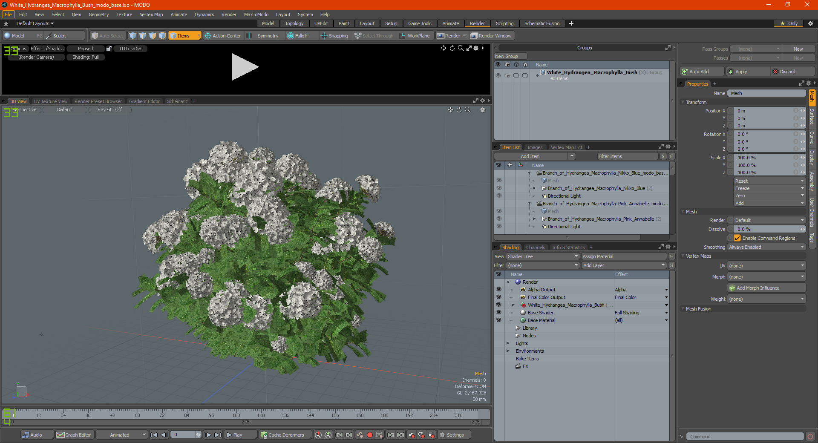The height and width of the screenshot is (443, 818).
Task: Expand the Lights tree item
Action: click(x=508, y=343)
